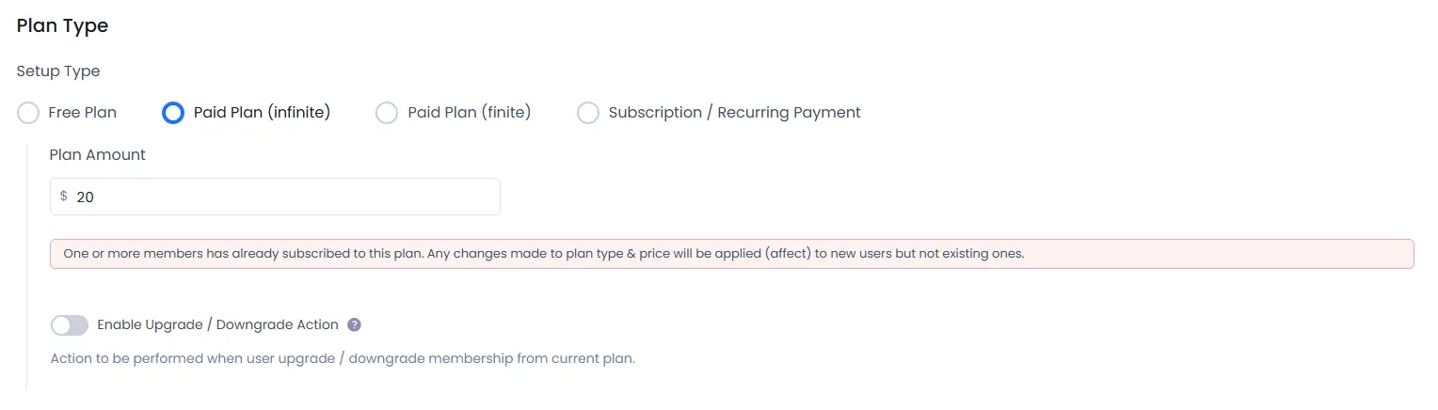Click the empty right end of the amount field

[x=461, y=197]
